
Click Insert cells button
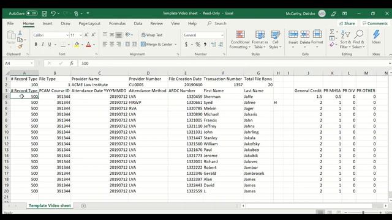coord(293,39)
